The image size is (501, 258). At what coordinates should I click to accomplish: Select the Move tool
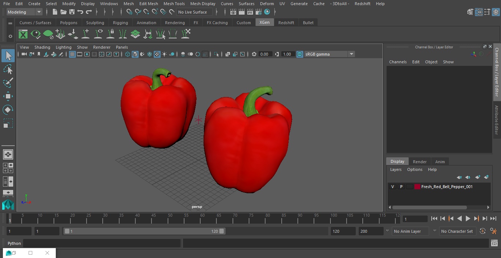click(x=8, y=97)
